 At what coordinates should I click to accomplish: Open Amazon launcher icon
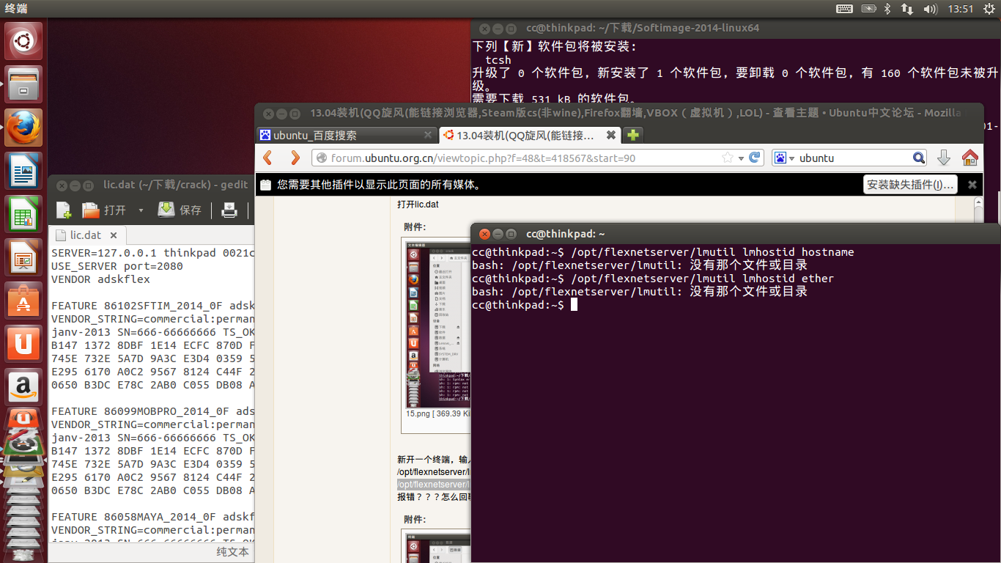(x=24, y=386)
